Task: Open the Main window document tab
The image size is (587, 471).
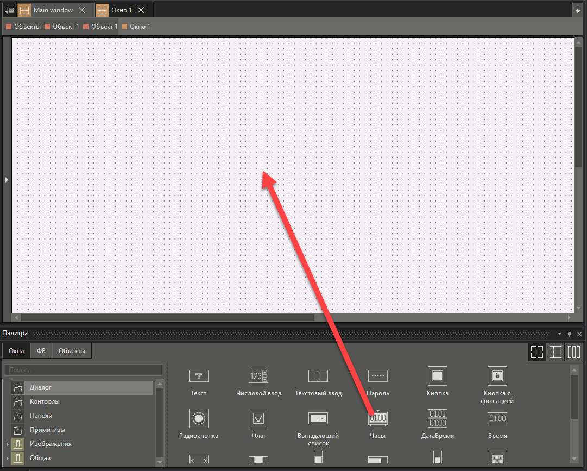Action: pyautogui.click(x=53, y=10)
